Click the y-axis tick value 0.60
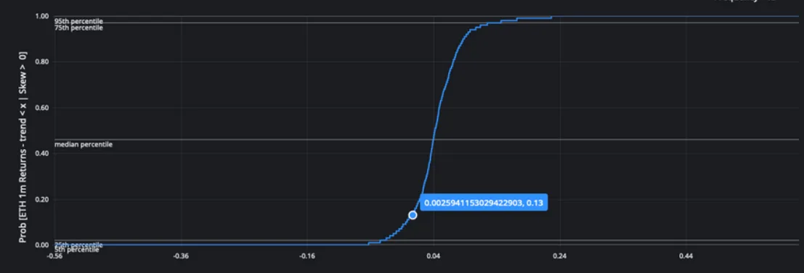The image size is (804, 273). (41, 109)
